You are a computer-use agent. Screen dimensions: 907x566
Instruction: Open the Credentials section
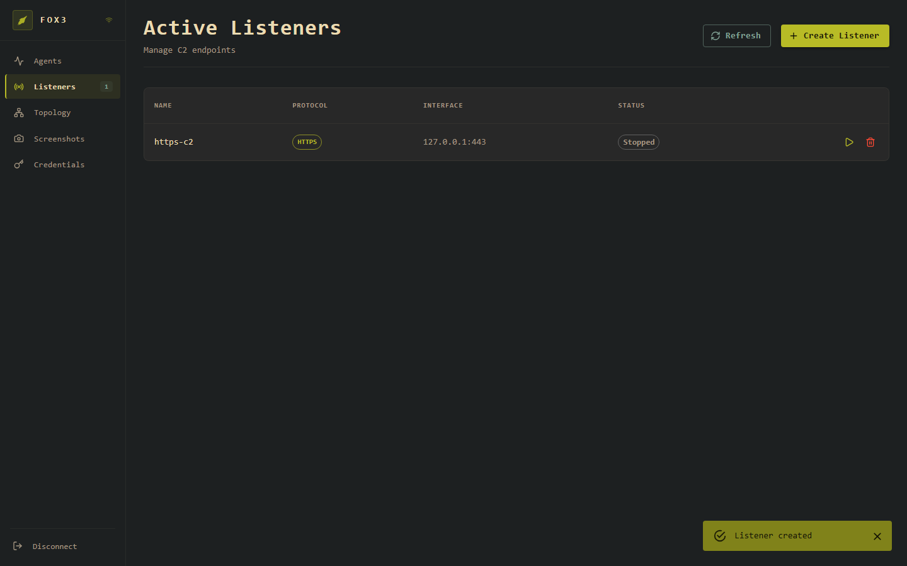tap(62, 165)
